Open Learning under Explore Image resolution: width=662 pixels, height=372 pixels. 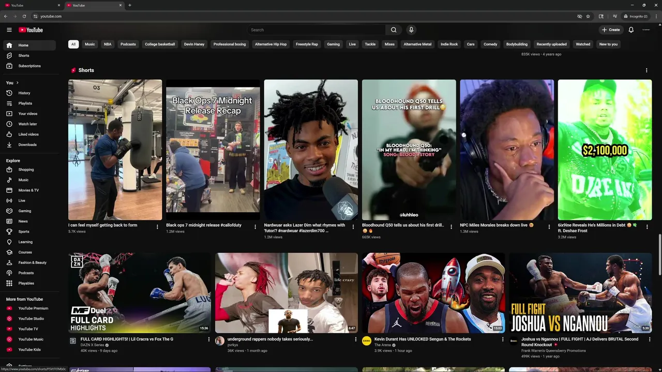coord(29,242)
